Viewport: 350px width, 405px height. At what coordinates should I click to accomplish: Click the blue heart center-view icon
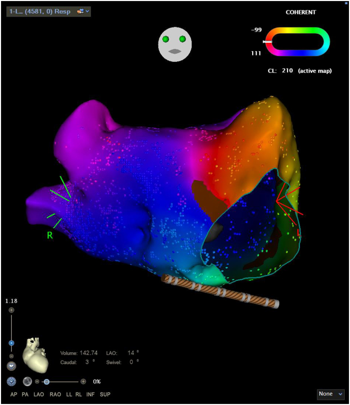pos(11,381)
